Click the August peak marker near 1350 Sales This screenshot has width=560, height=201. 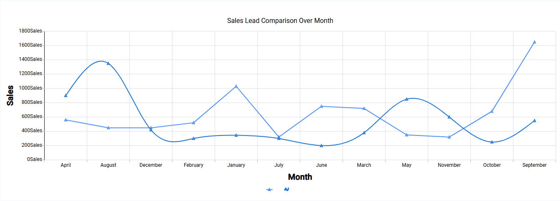tap(108, 63)
